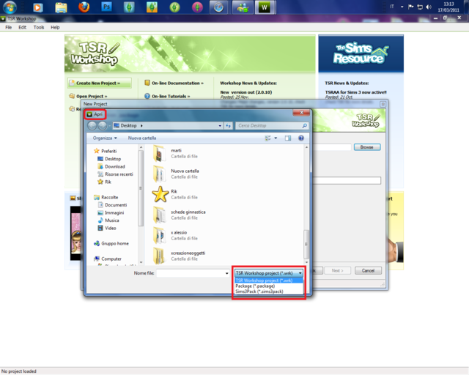Open the Edit menu
469x375 pixels.
pos(23,27)
